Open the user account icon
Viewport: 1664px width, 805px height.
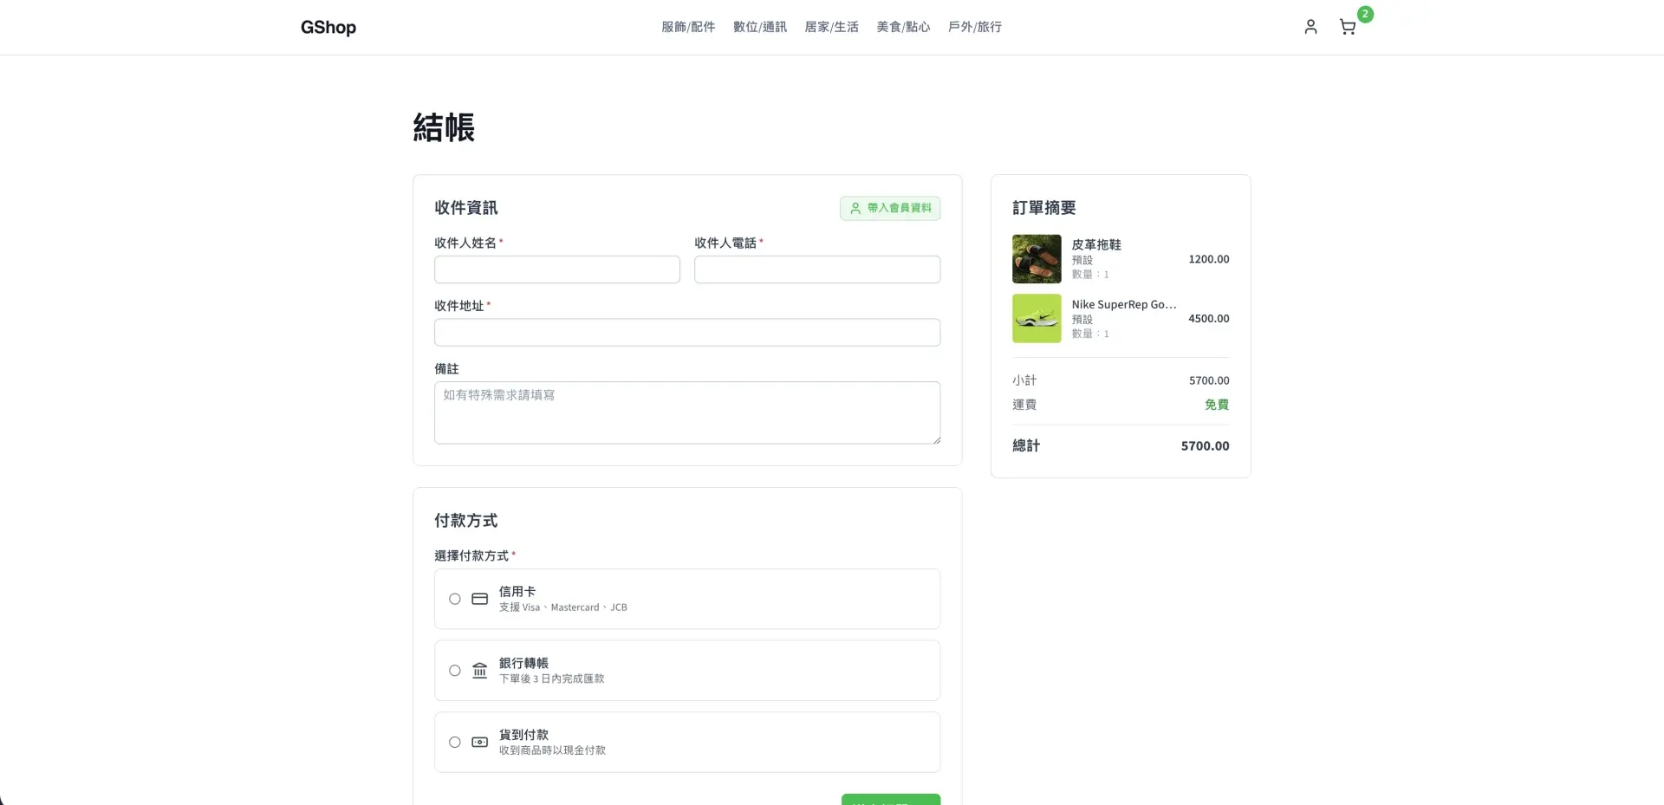tap(1310, 27)
